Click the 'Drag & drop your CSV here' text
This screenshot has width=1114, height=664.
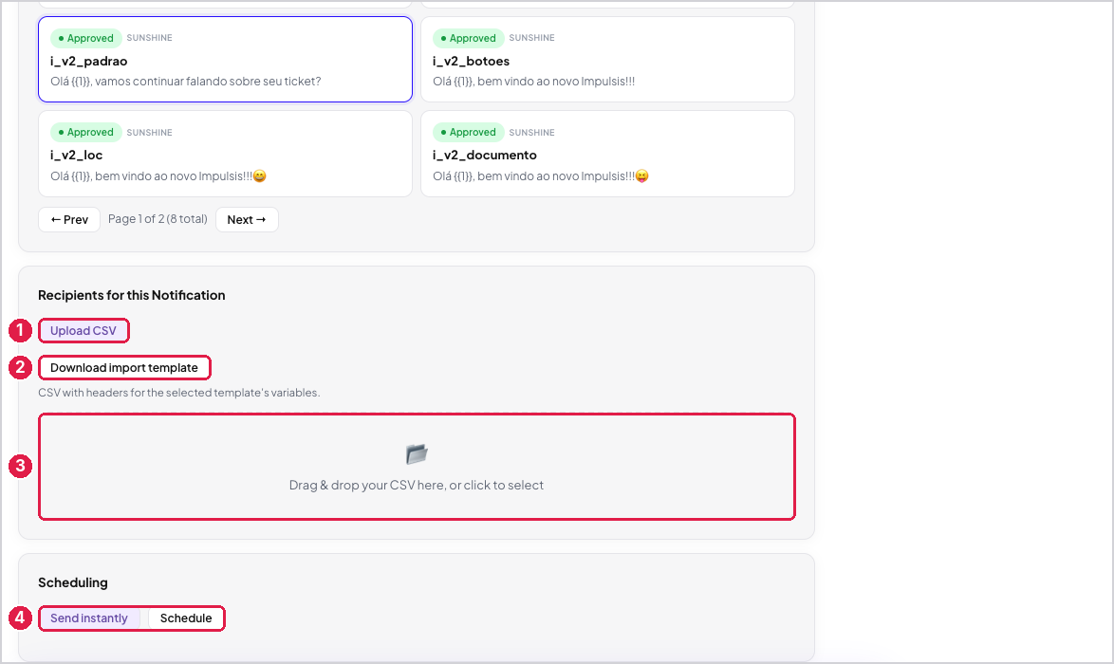(x=417, y=485)
